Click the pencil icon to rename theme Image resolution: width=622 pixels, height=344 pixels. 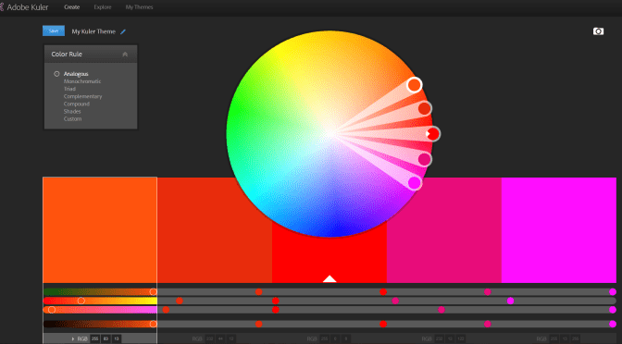(x=123, y=31)
